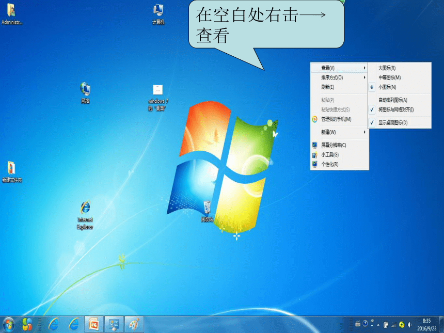
Task: Expand the 新建(W) submenu
Action: point(339,132)
